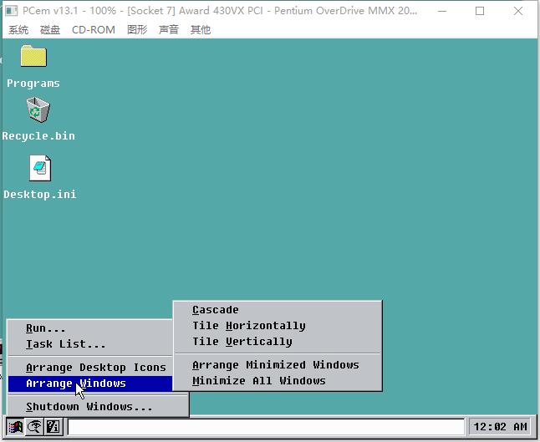Select the Desktop.ini file icon
540x442 pixels.
point(40,168)
